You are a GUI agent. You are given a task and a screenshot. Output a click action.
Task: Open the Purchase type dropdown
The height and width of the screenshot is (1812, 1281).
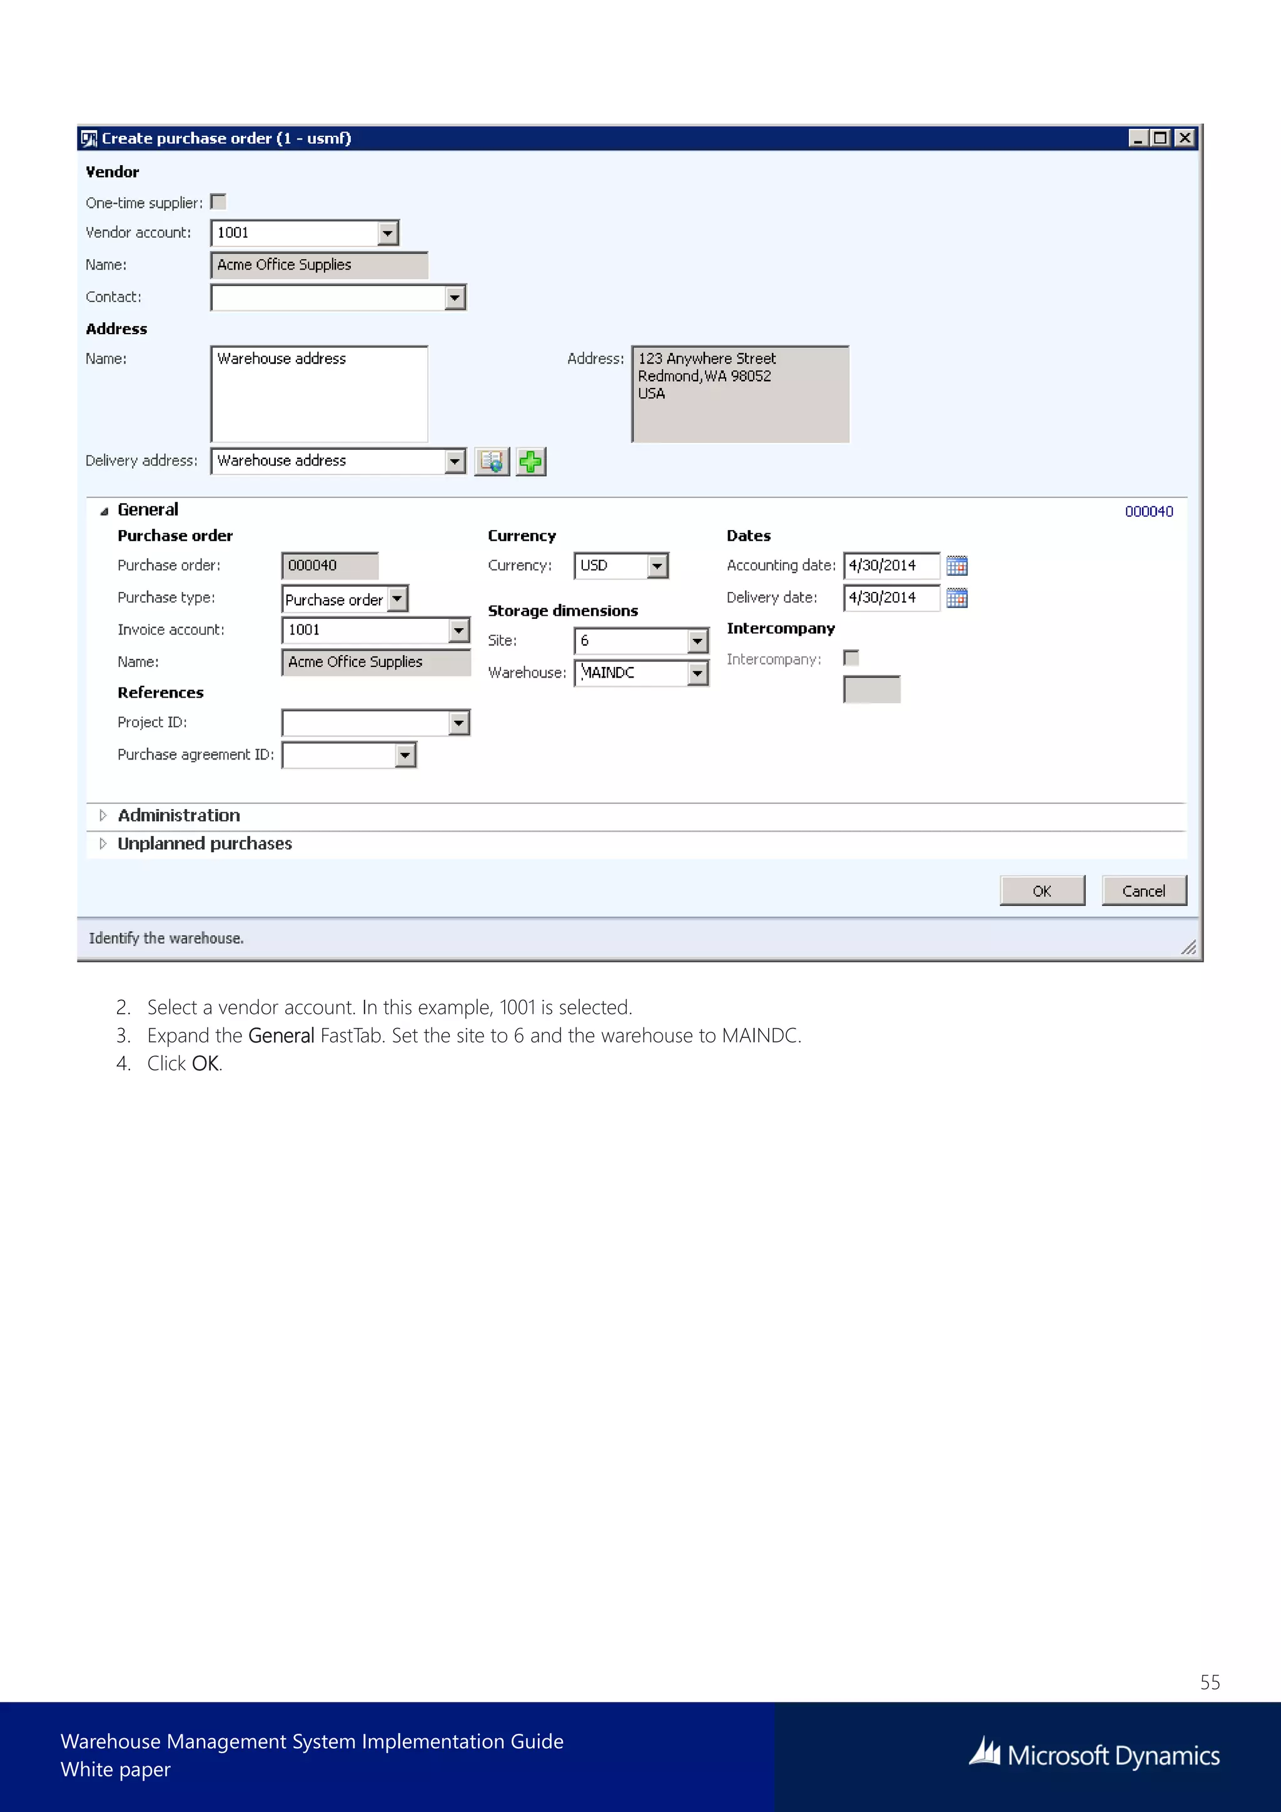click(398, 599)
